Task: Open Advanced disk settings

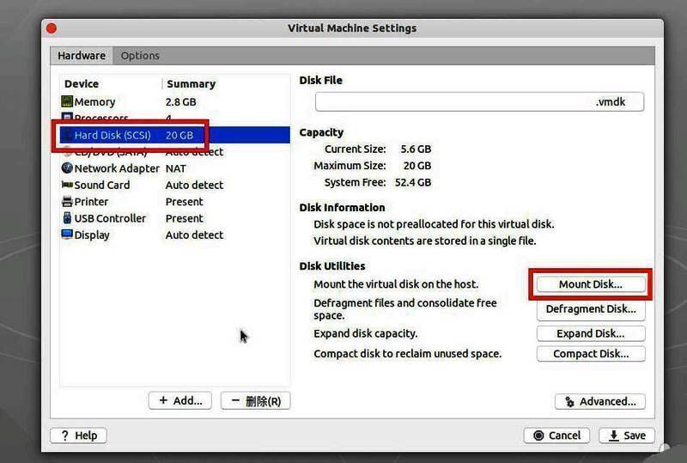Action: 600,401
